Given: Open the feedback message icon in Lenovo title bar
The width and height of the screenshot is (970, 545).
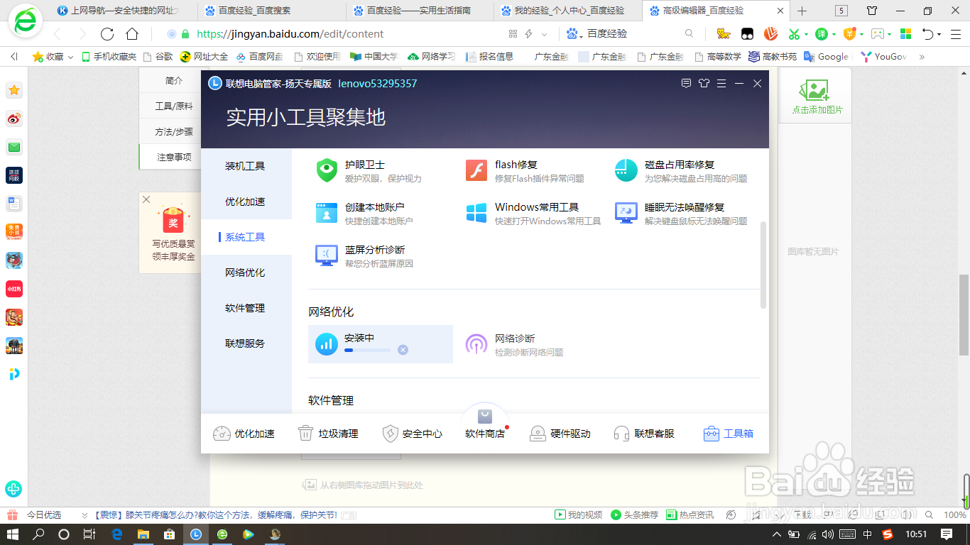Looking at the screenshot, I should point(686,84).
